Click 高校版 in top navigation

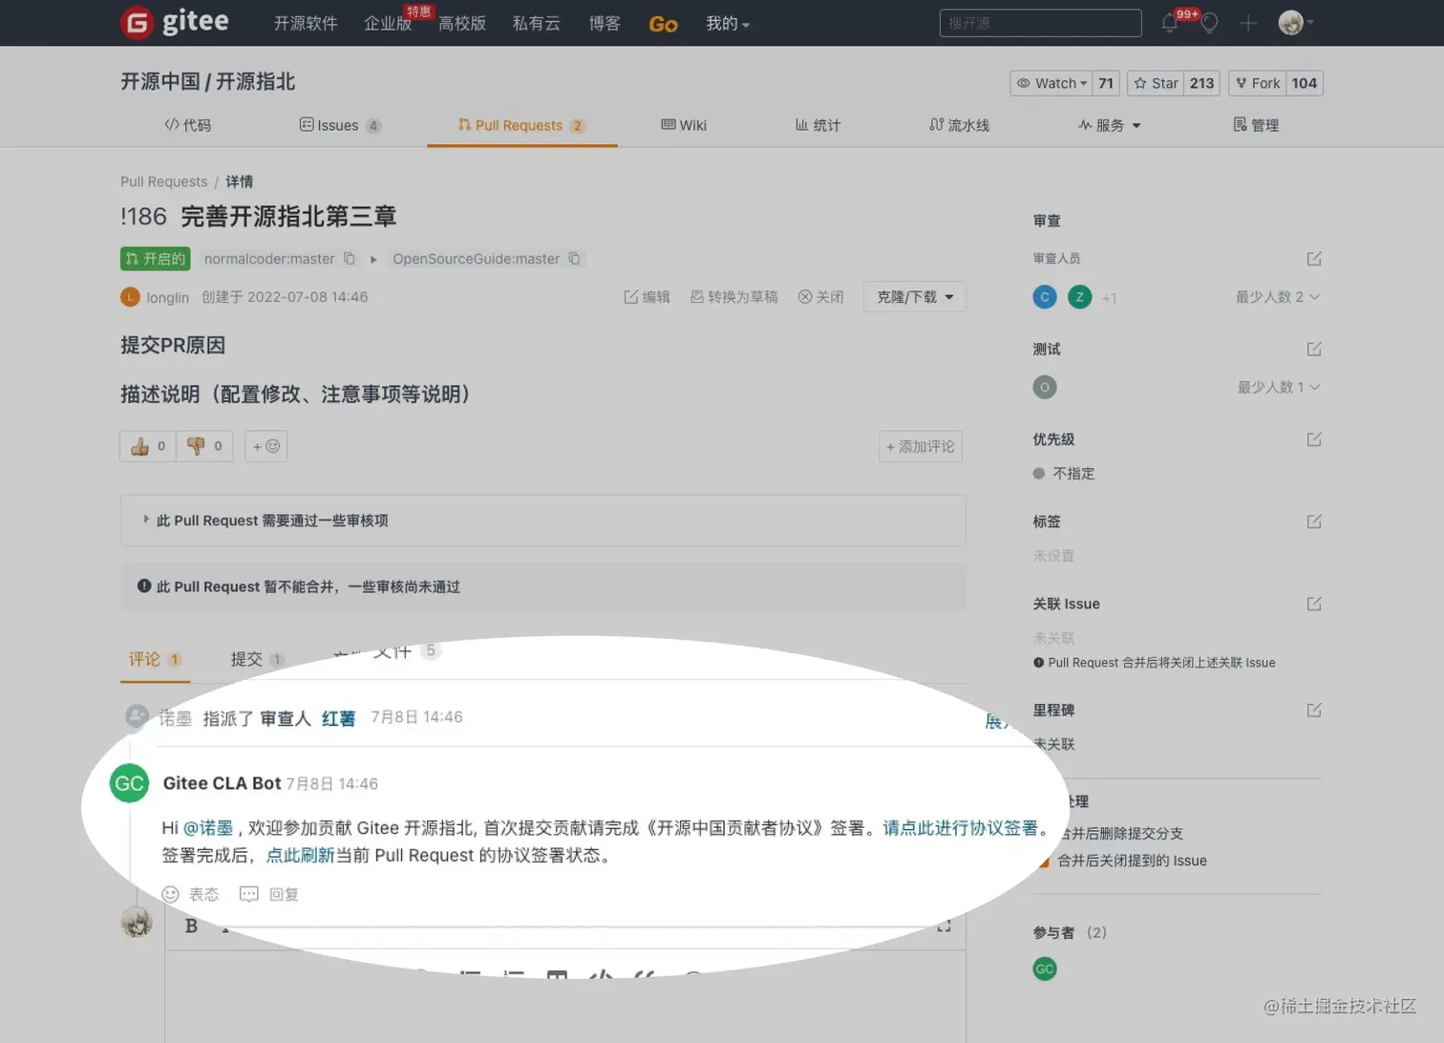462,24
